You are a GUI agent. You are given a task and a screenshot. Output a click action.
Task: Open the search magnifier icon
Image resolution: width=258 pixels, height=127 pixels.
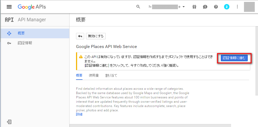pyautogui.click(x=138, y=7)
